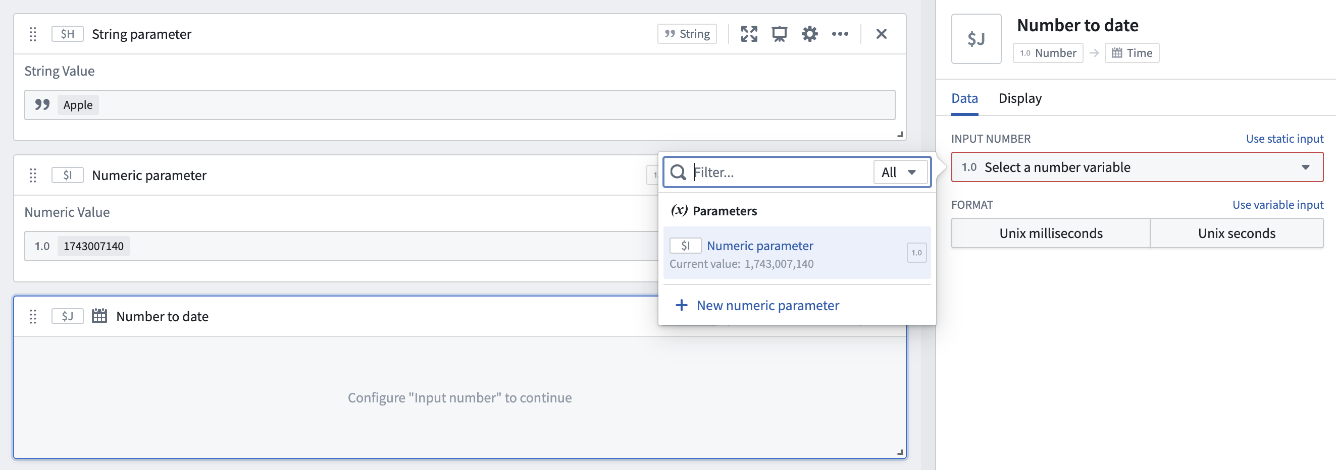This screenshot has width=1336, height=470.
Task: Click the $J variable tag on Number to date card
Action: (68, 317)
